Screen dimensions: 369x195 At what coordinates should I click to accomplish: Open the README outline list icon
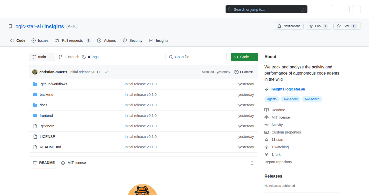(252, 163)
